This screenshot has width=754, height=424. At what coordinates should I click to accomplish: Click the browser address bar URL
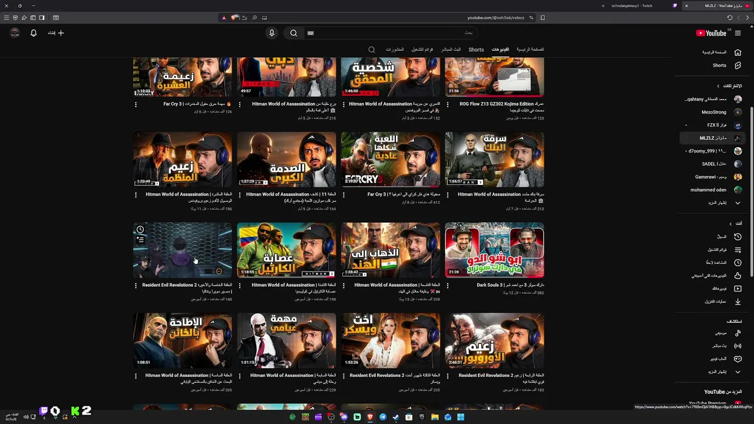[495, 18]
